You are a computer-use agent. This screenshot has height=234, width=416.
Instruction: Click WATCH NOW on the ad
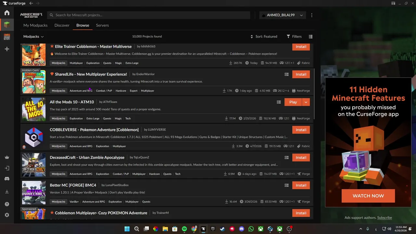point(368,196)
